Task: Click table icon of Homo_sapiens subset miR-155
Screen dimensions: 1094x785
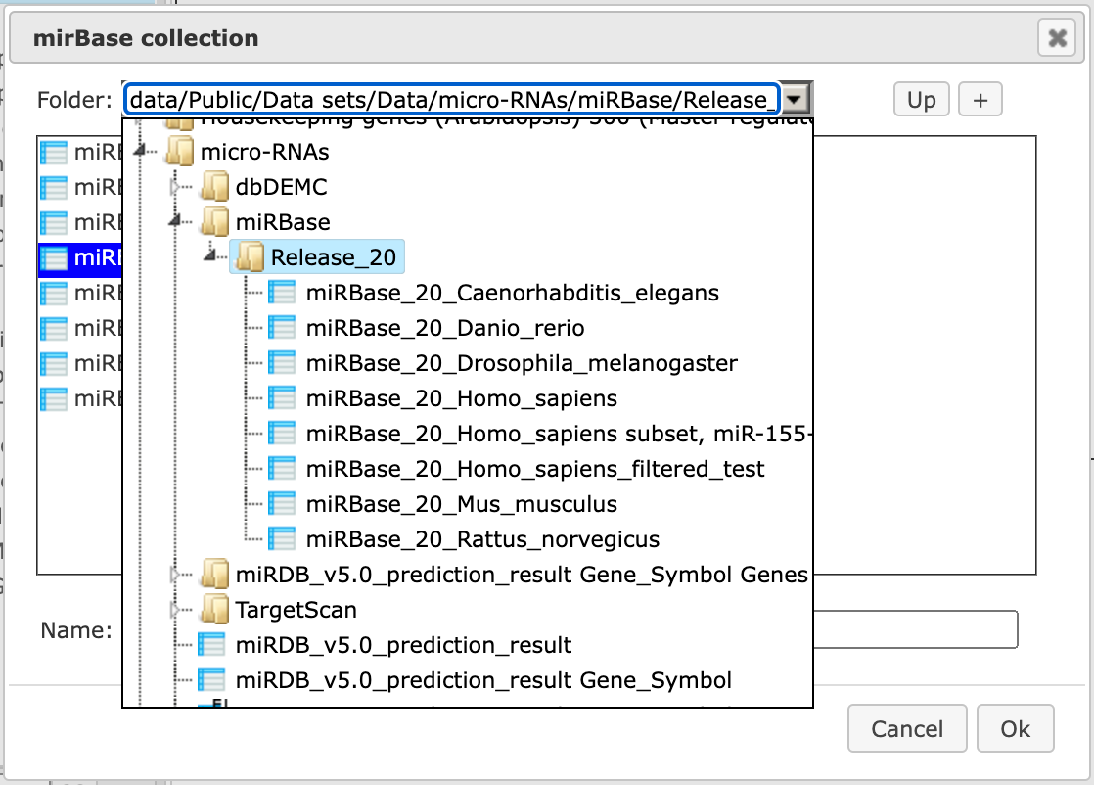Action: (x=282, y=434)
